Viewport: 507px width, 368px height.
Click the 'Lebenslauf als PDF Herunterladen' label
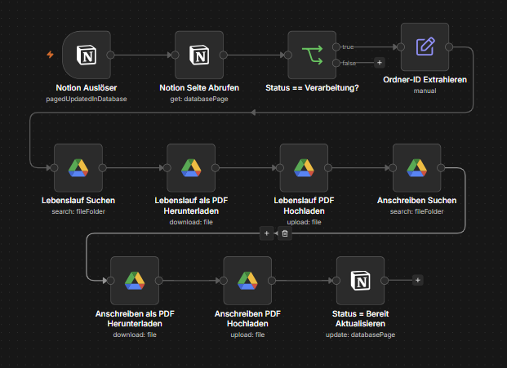(x=191, y=206)
